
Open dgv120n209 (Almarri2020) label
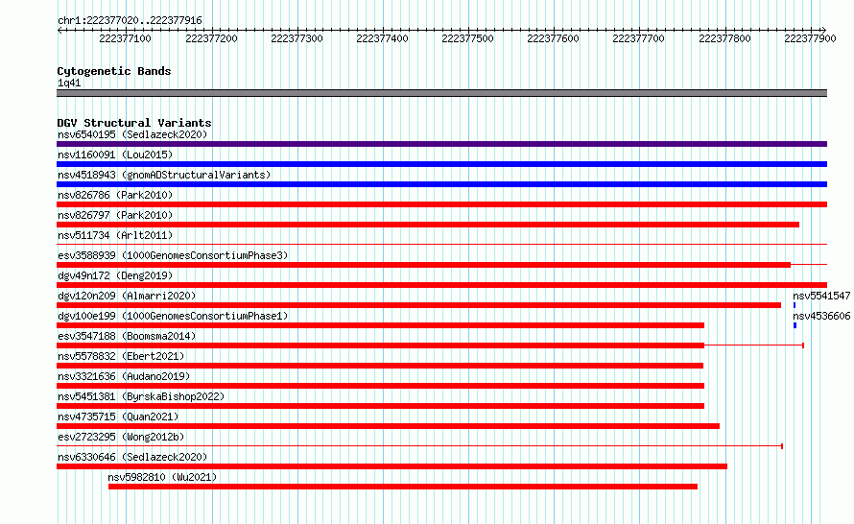[127, 296]
